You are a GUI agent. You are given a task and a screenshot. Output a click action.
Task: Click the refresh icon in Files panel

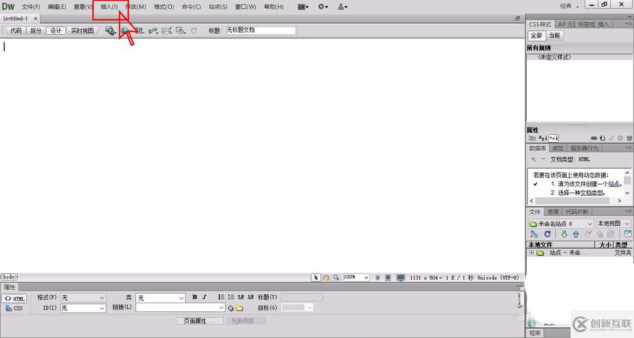pyautogui.click(x=548, y=234)
